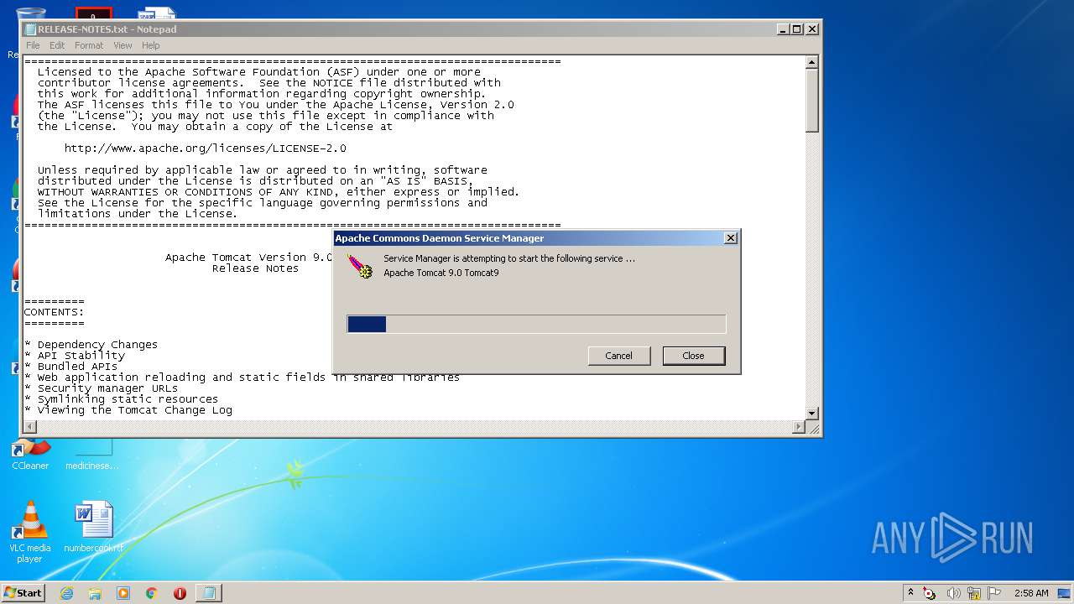Viewport: 1074px width, 604px height.
Task: Open Windows Explorer from the taskbar
Action: (95, 593)
